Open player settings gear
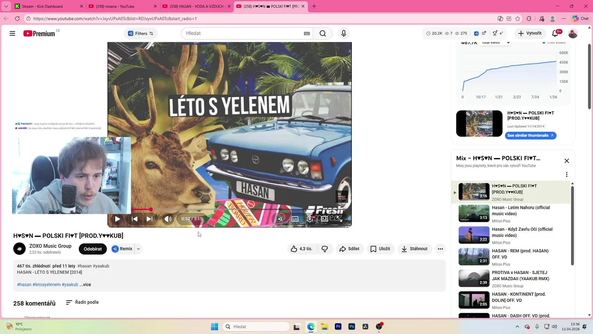 coord(310,219)
